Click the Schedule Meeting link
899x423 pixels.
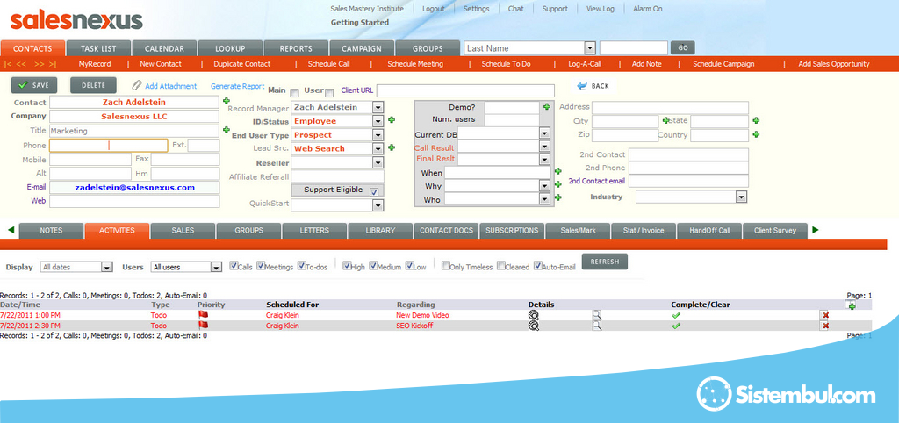(x=415, y=64)
